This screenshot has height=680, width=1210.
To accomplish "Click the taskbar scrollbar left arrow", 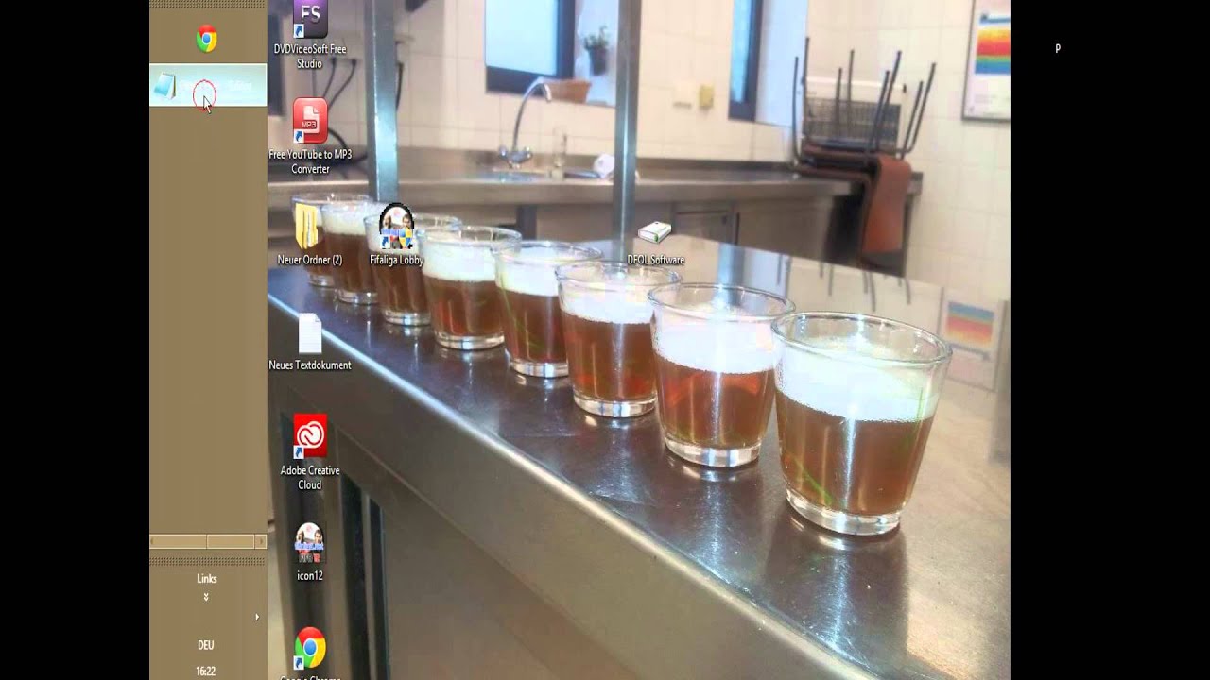I will coord(154,541).
